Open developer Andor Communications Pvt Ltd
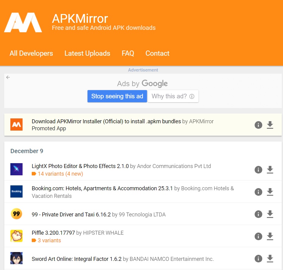 tap(174, 166)
